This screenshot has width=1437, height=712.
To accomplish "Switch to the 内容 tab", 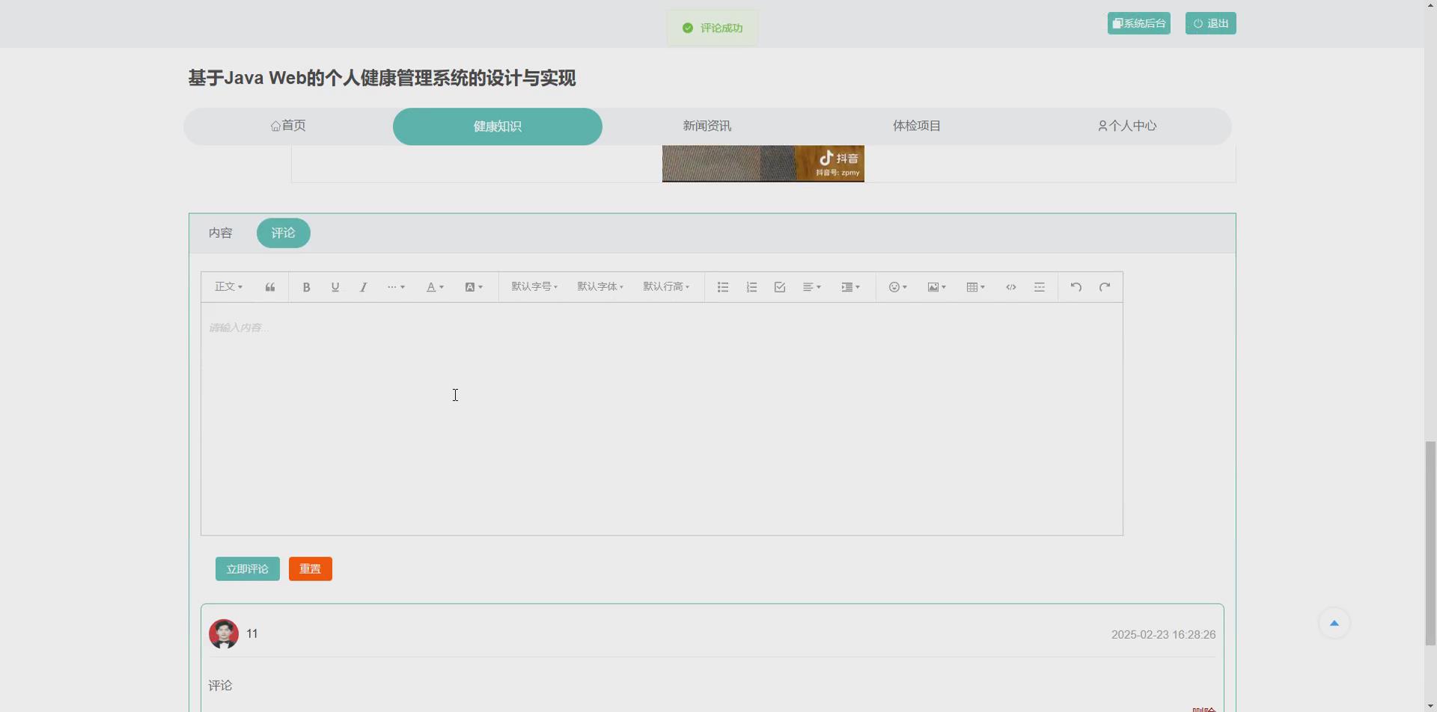I will click(220, 233).
